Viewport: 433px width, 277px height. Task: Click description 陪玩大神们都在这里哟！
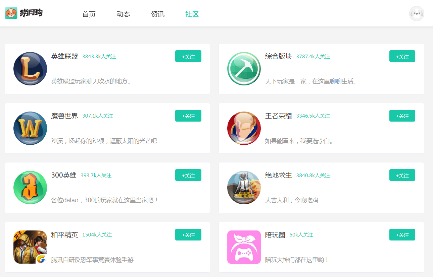click(x=297, y=260)
